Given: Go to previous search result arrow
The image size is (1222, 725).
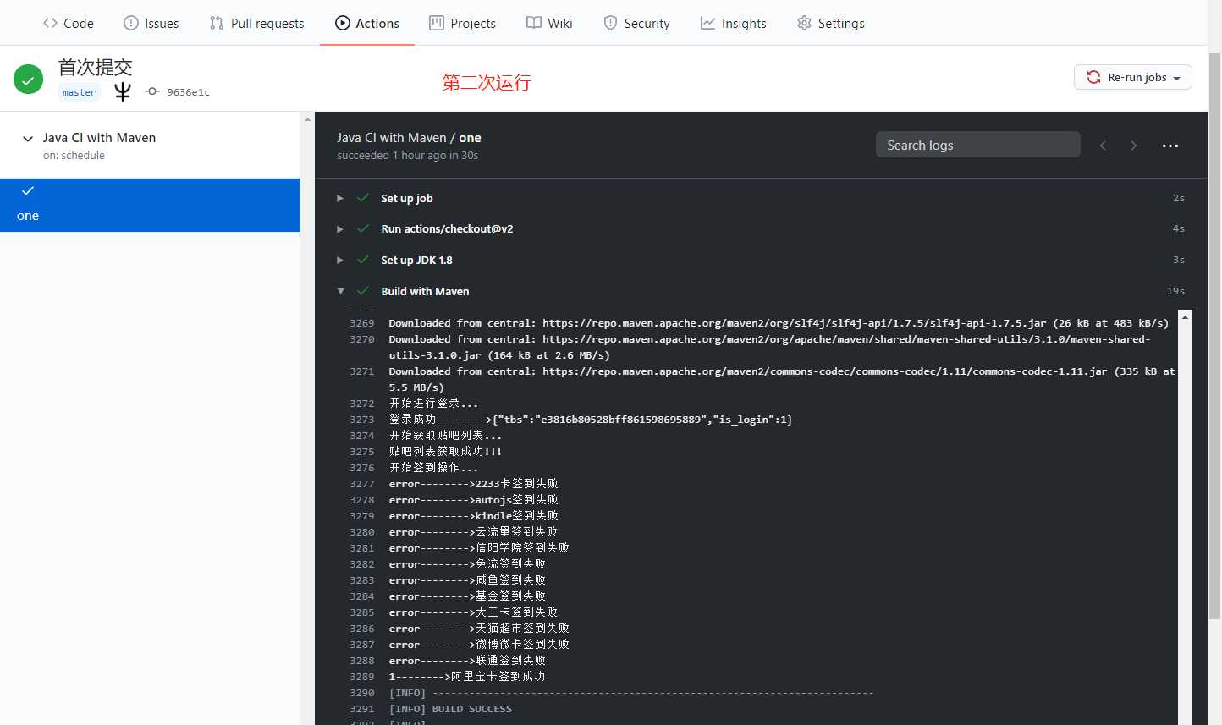Looking at the screenshot, I should click(1103, 146).
